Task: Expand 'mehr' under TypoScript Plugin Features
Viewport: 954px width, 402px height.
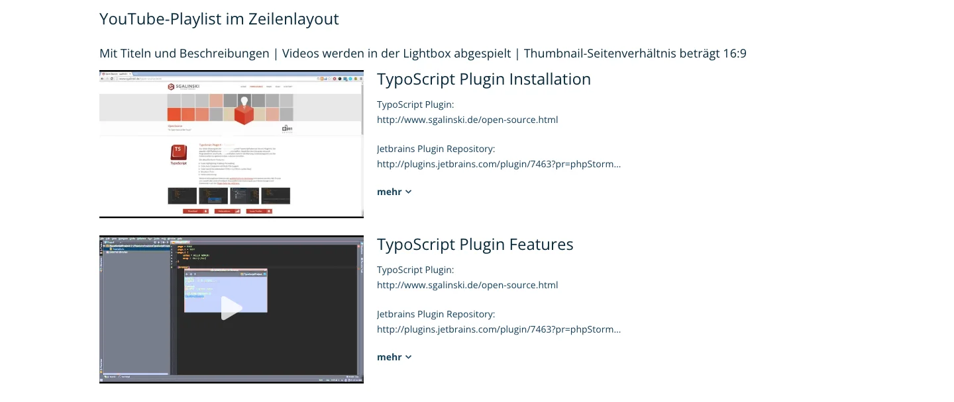Action: pos(394,357)
